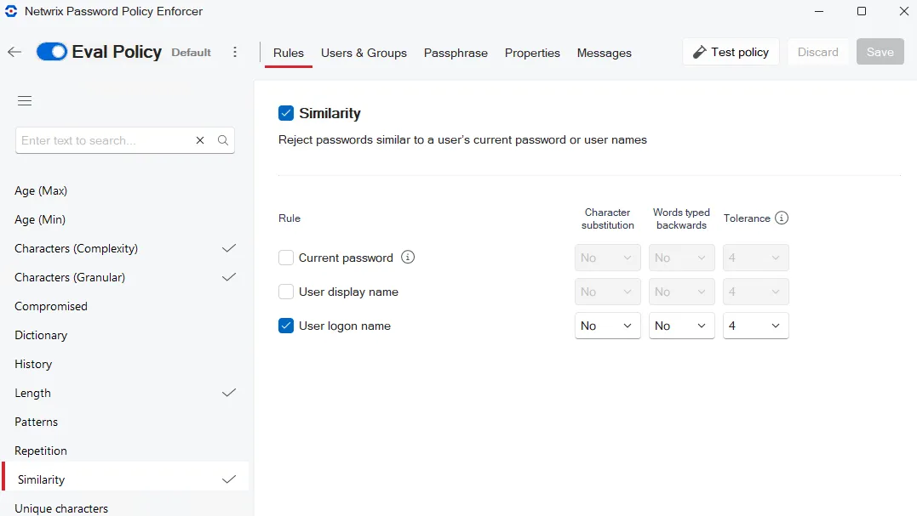Select the Patterns rule
The image size is (917, 516).
tap(125, 422)
